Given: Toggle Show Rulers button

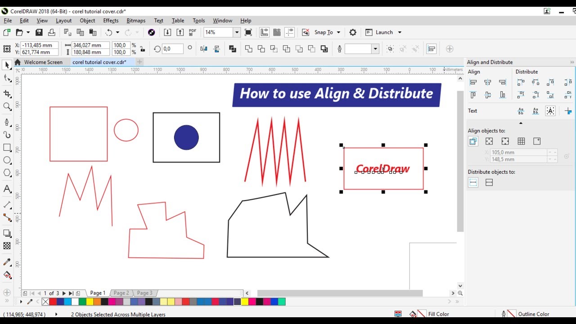Looking at the screenshot, I should coord(264,32).
